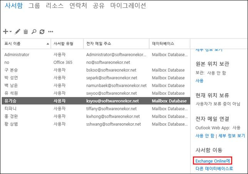Click the 전자 메일 주소 column header

[116, 43]
